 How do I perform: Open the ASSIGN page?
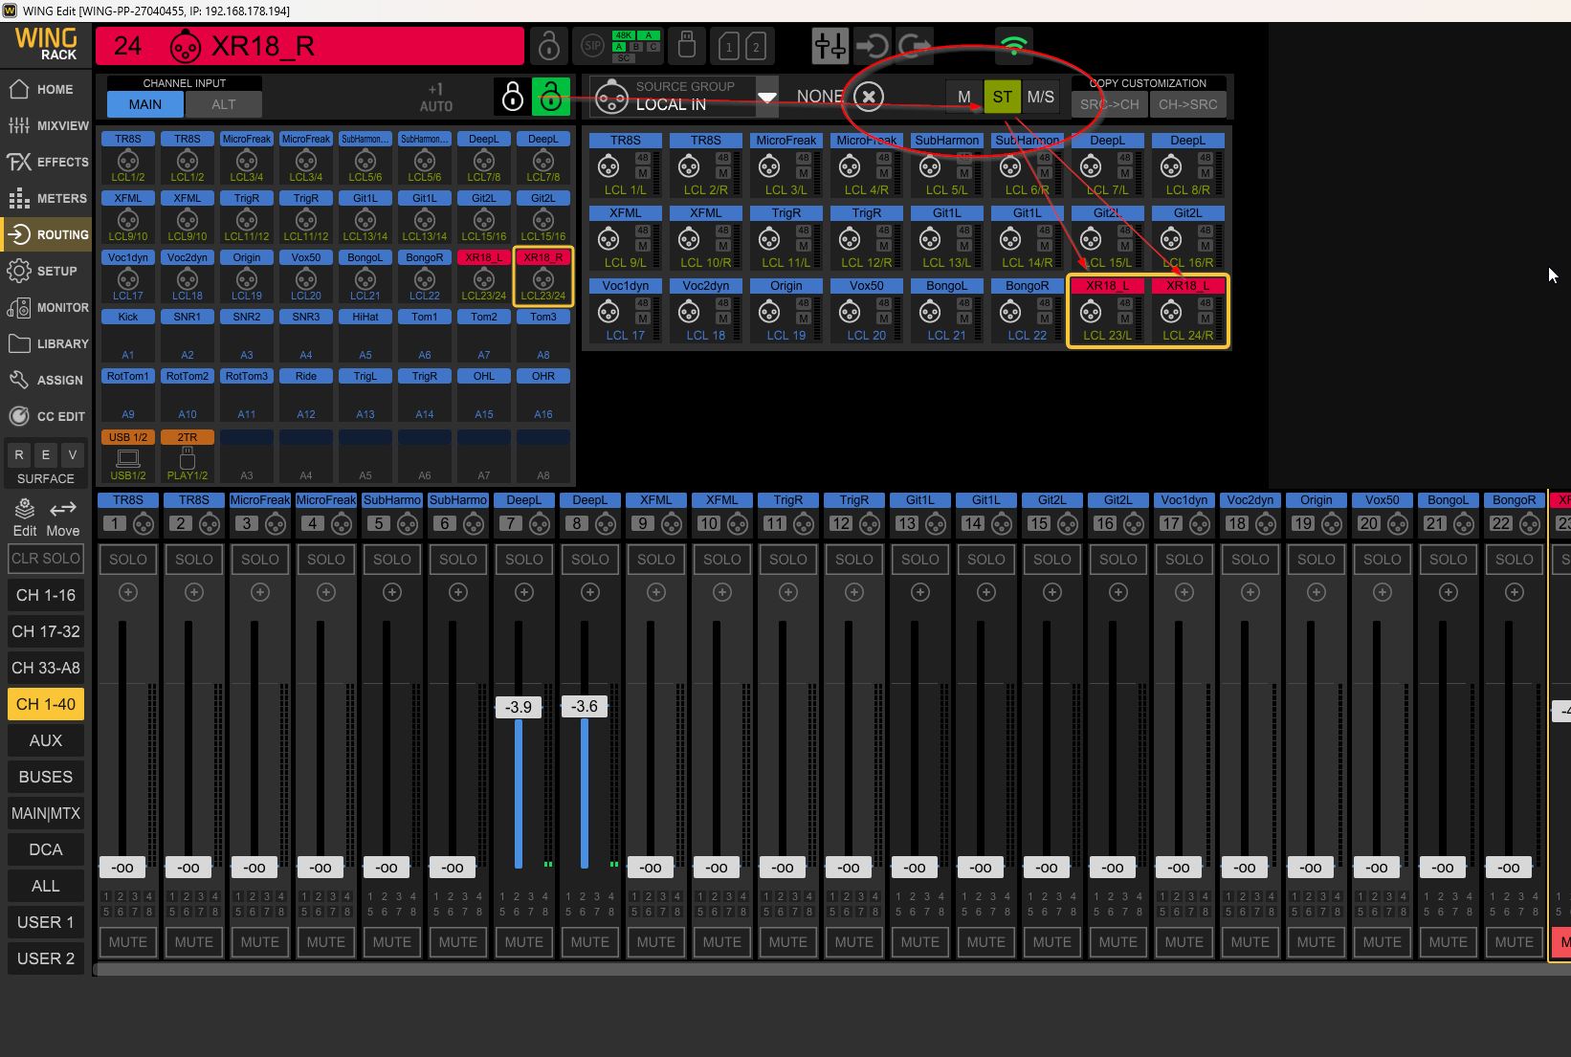coord(46,380)
